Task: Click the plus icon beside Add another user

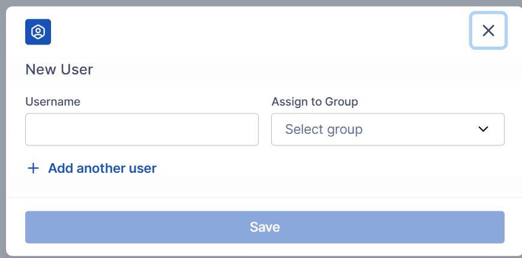Action: [33, 169]
